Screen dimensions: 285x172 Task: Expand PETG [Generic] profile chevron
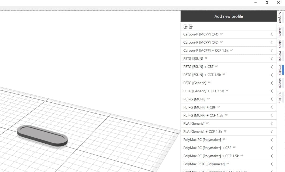tap(272, 83)
